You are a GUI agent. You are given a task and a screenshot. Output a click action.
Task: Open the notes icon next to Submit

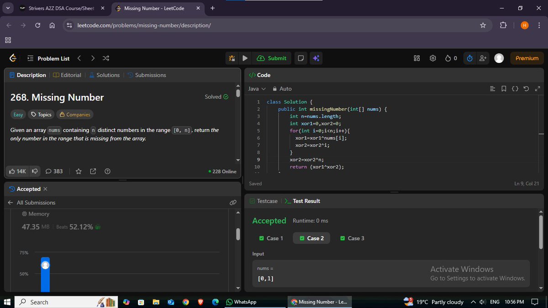(300, 58)
